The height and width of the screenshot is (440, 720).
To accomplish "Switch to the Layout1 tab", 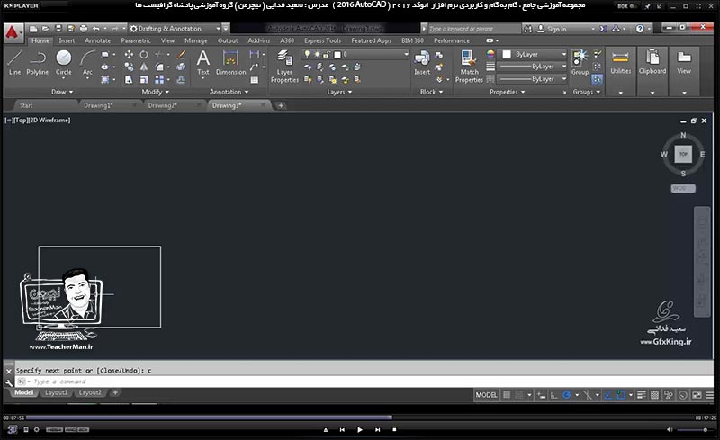I will 56,392.
